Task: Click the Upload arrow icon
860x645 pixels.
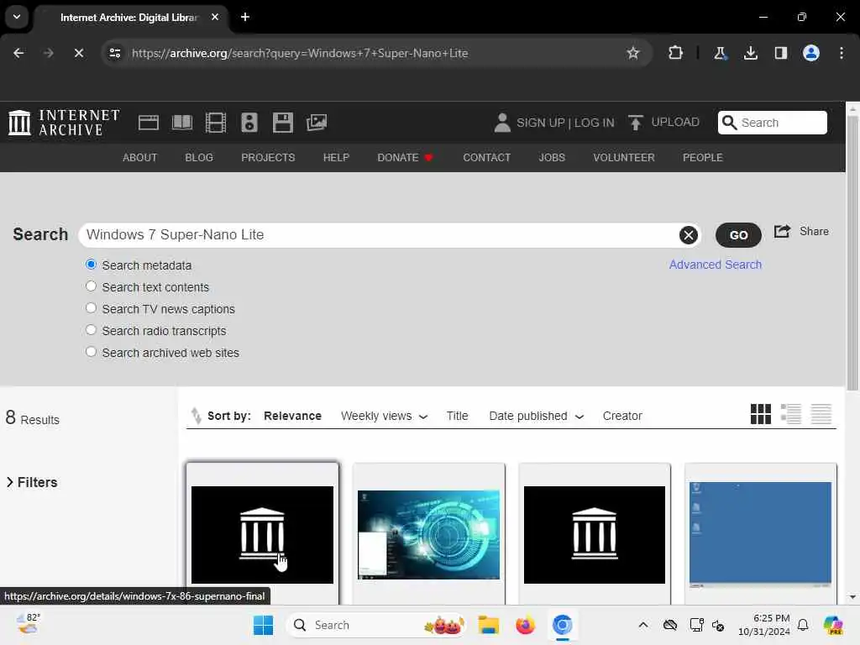Action: (x=635, y=123)
